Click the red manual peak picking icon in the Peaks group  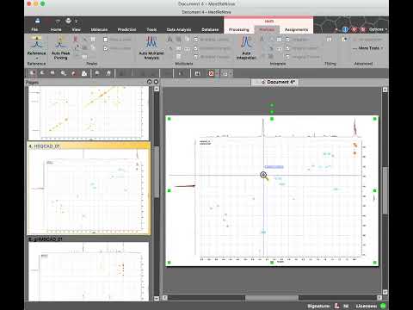coord(76,39)
